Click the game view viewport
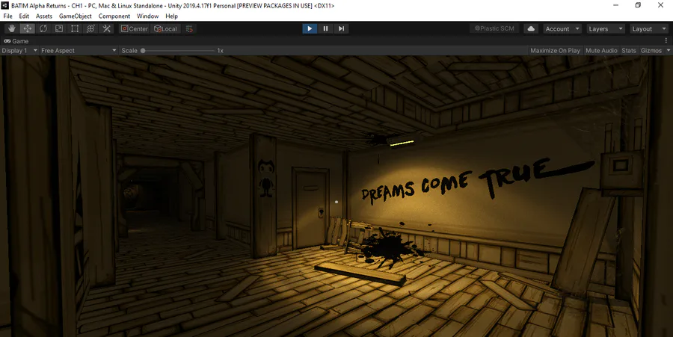The width and height of the screenshot is (673, 337). click(336, 196)
